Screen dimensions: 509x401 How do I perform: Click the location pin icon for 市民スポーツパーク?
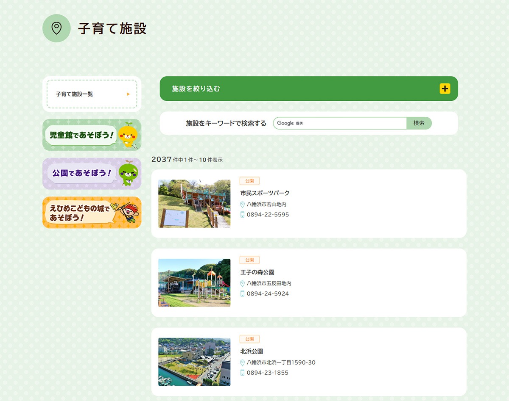click(243, 205)
